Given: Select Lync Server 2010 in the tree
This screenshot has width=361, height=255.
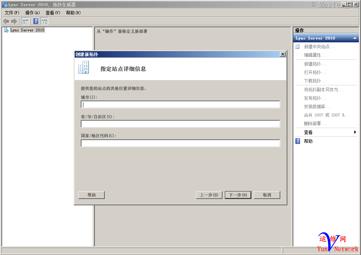Looking at the screenshot, I should coord(27,30).
